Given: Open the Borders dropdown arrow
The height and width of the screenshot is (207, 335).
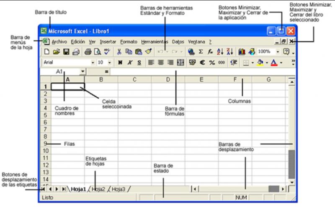Looking at the screenshot, I should tap(253, 63).
